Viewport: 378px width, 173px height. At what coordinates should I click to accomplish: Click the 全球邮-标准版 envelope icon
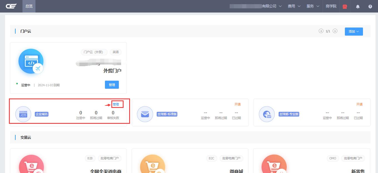click(x=145, y=114)
